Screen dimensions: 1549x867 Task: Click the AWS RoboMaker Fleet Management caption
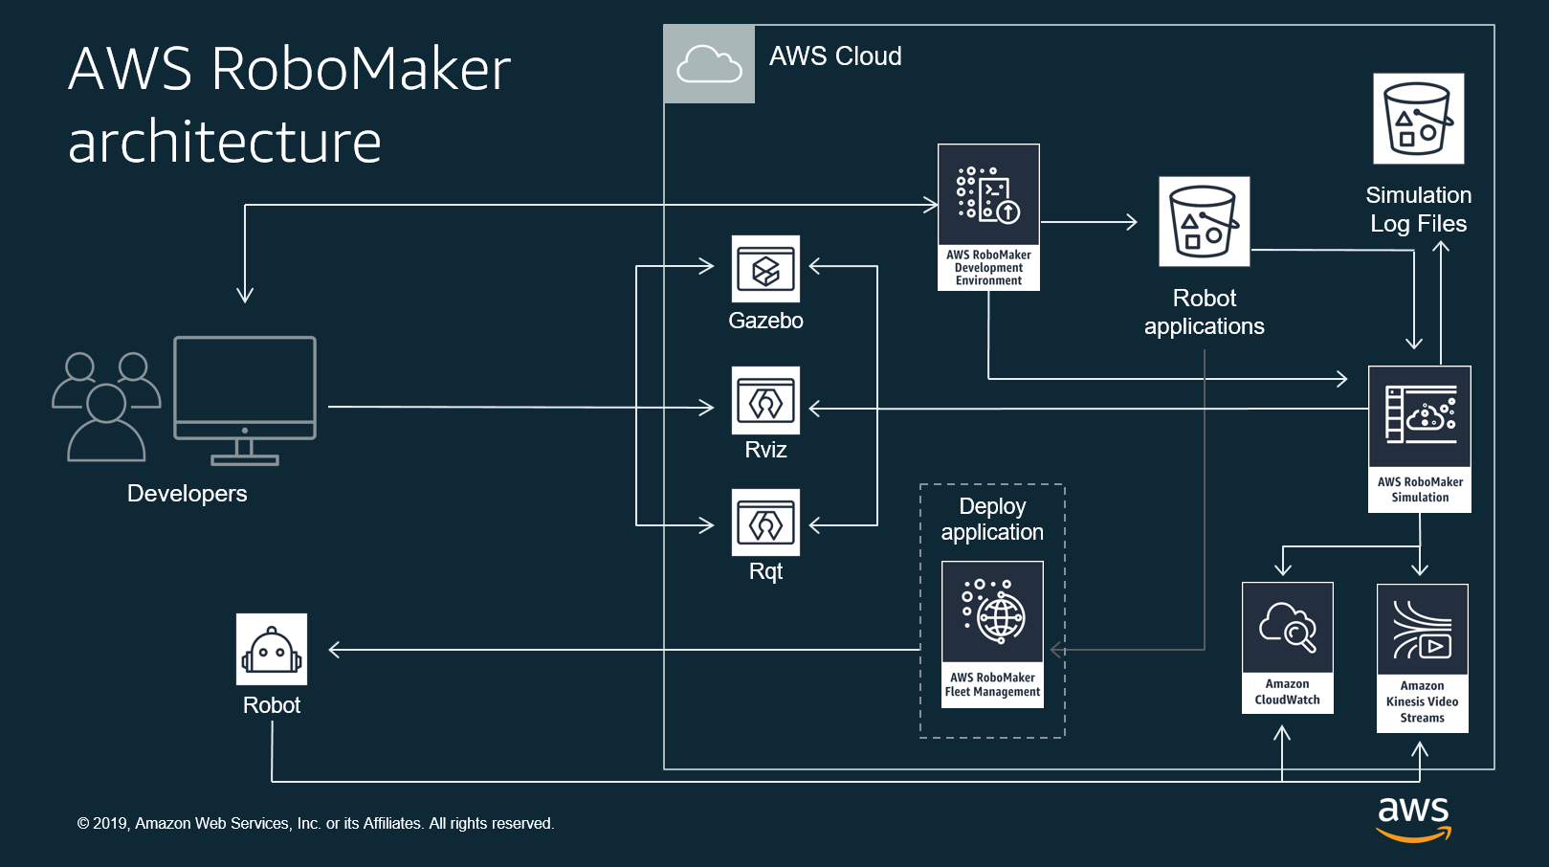pyautogui.click(x=992, y=685)
